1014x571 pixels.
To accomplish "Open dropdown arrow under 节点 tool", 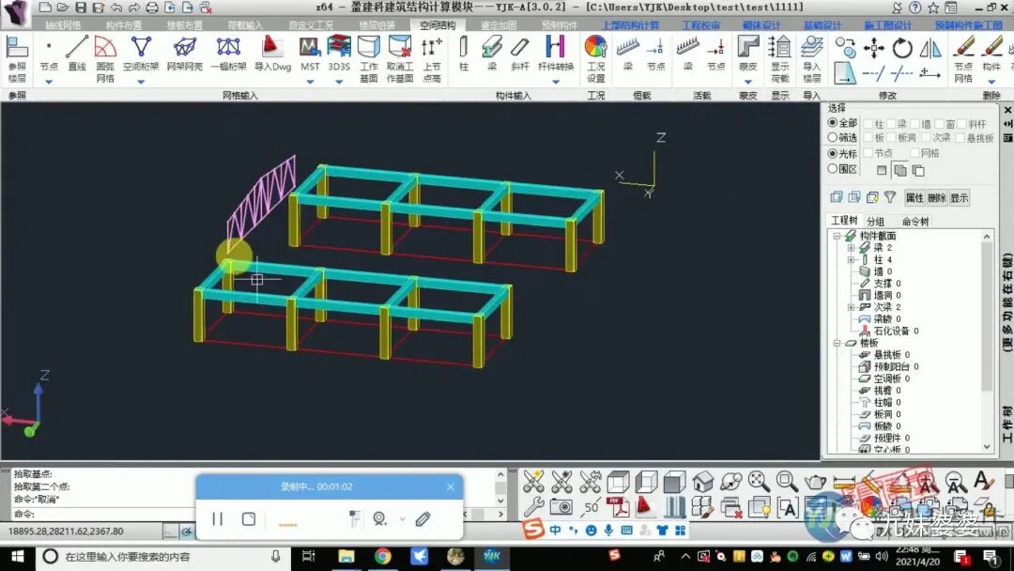I will point(49,82).
